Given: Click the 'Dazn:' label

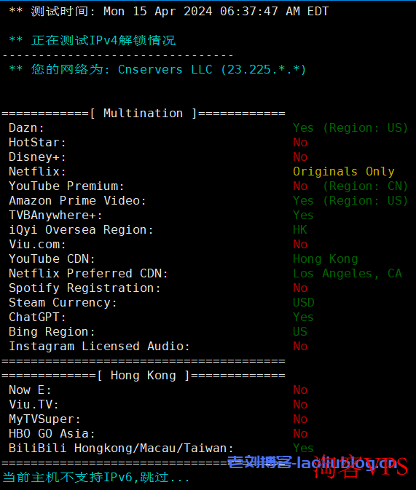Looking at the screenshot, I should (26, 128).
